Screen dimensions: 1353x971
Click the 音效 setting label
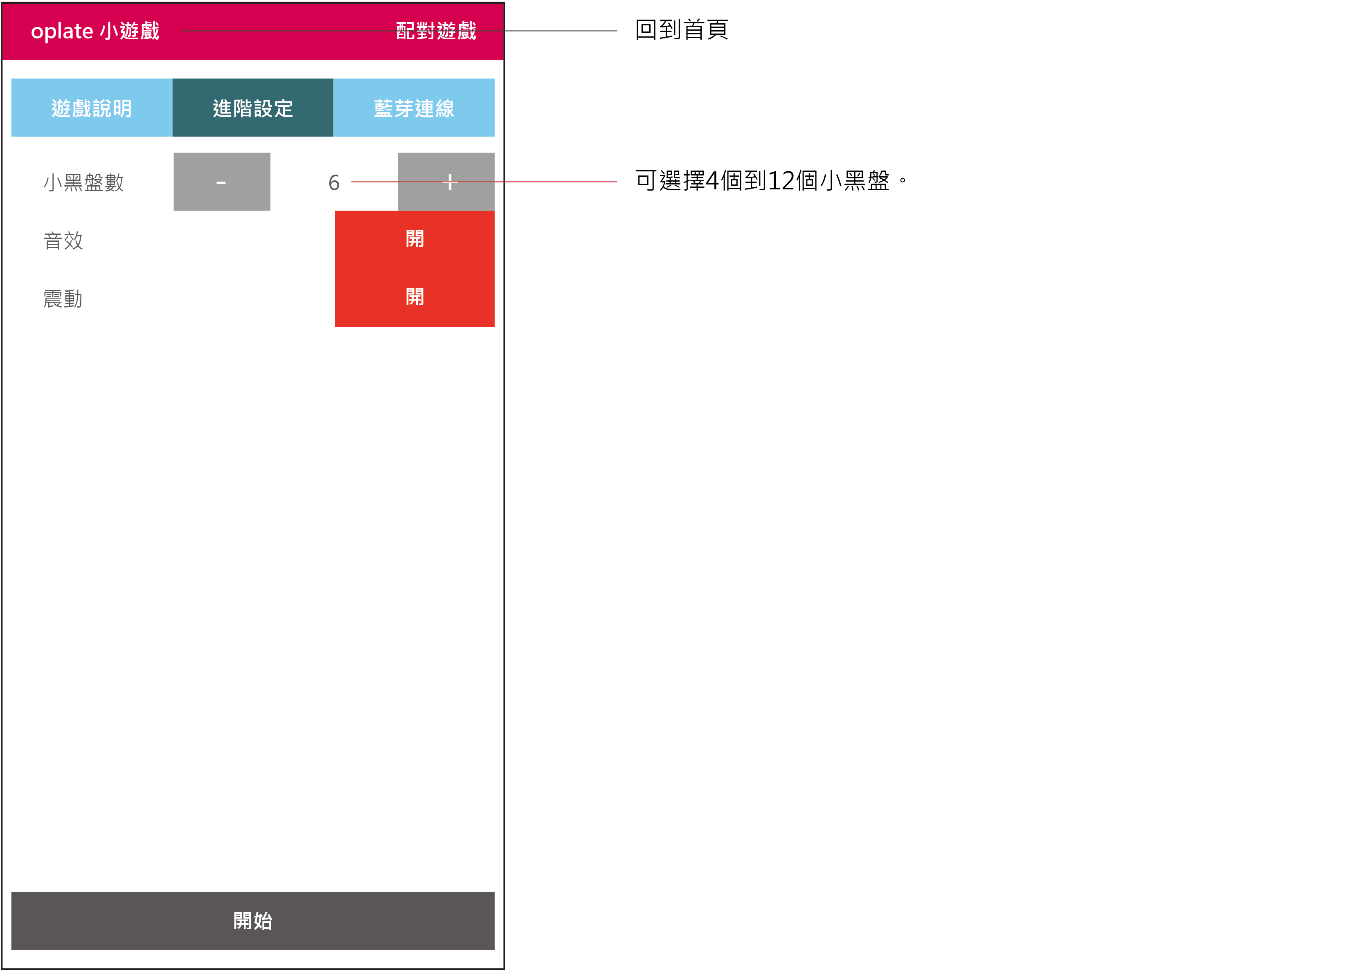pyautogui.click(x=63, y=241)
